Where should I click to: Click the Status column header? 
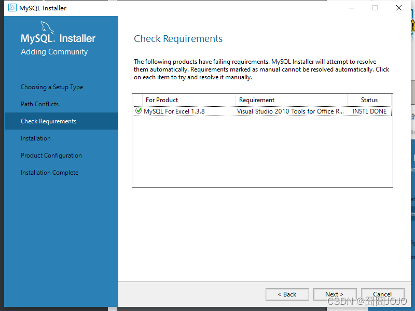pos(369,100)
